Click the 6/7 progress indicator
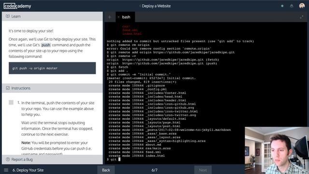 pos(154,170)
